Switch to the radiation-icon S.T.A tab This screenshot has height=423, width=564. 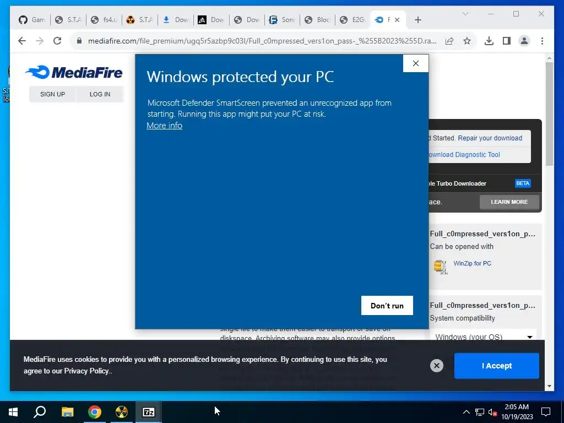[139, 20]
